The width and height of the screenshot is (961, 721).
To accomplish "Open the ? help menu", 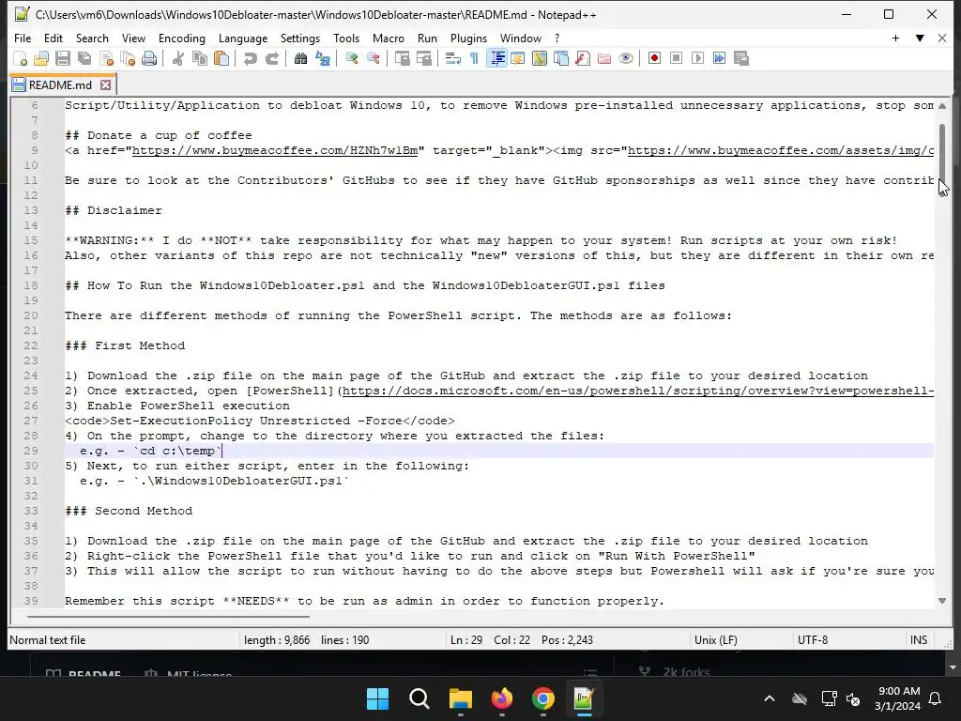I will tap(557, 38).
